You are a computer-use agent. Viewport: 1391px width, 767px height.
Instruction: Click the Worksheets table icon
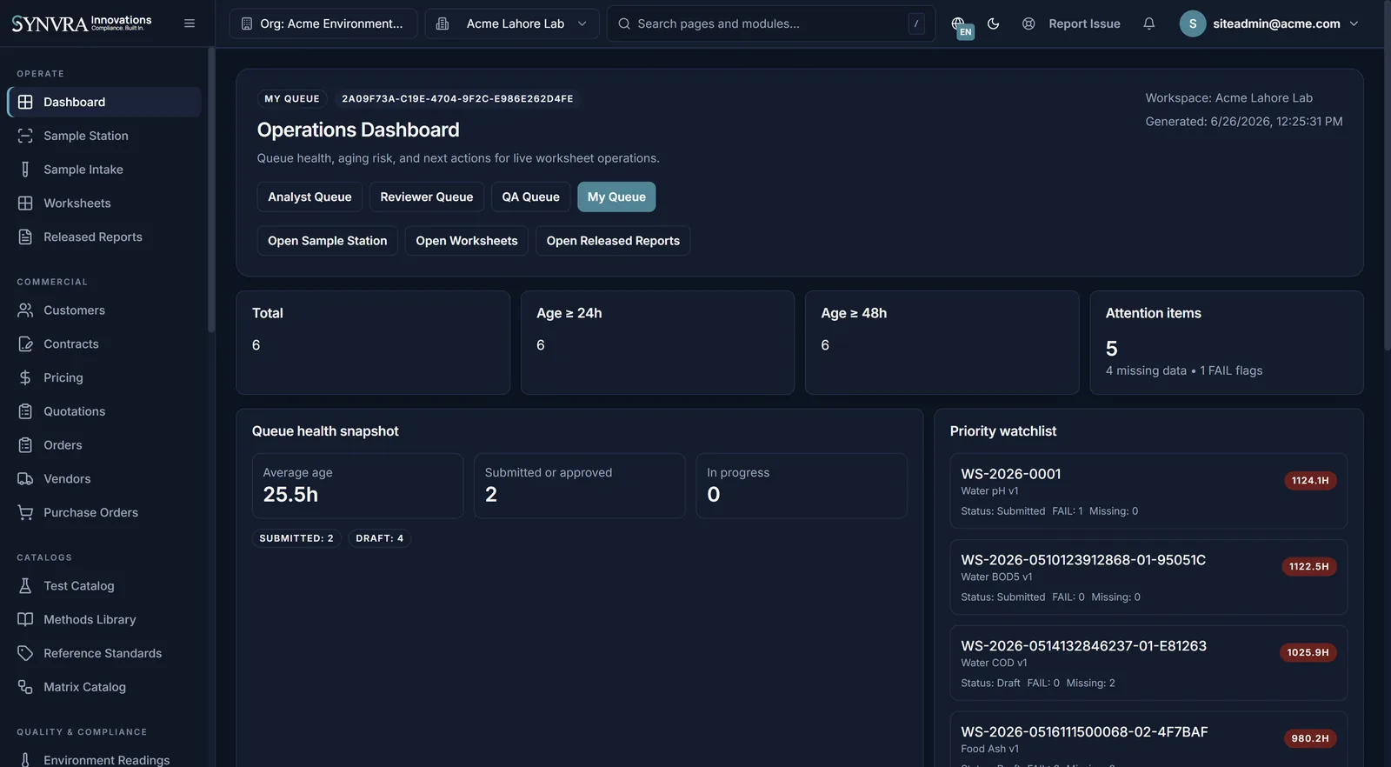pos(25,203)
